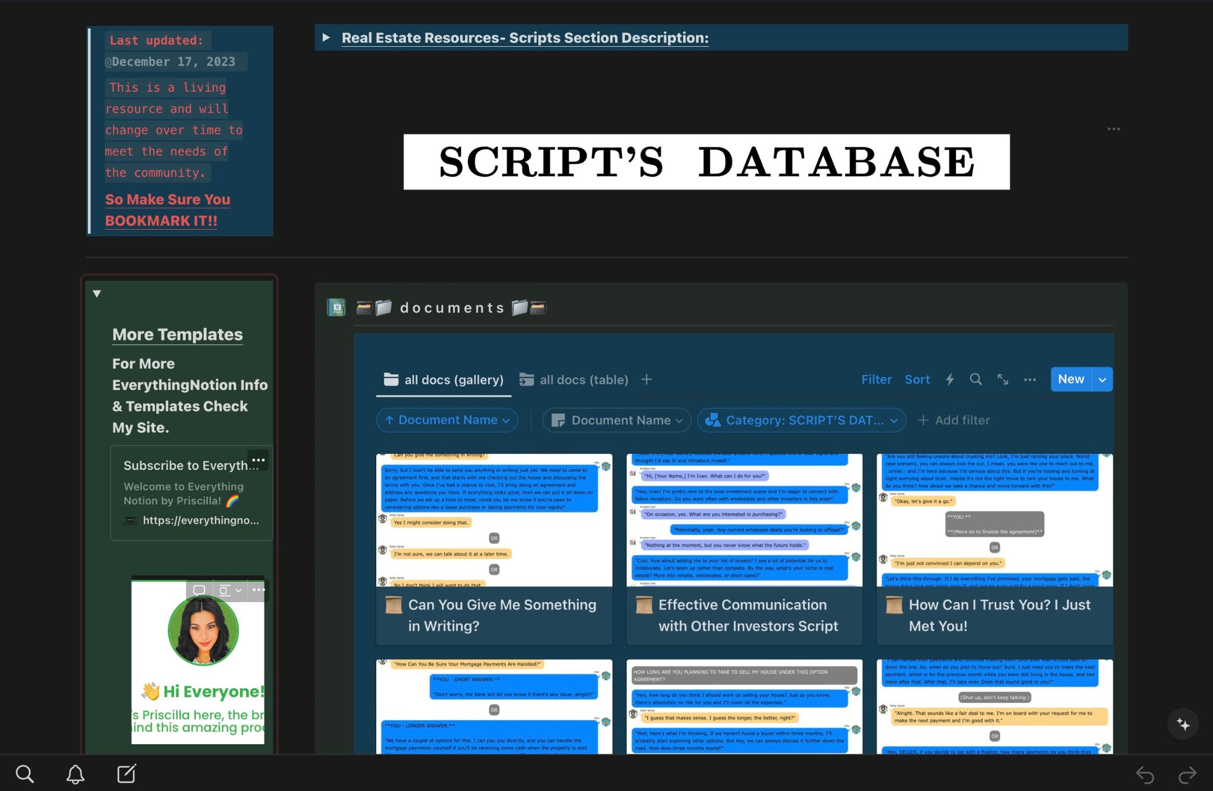Click the Add filter button
1213x791 pixels.
click(954, 420)
